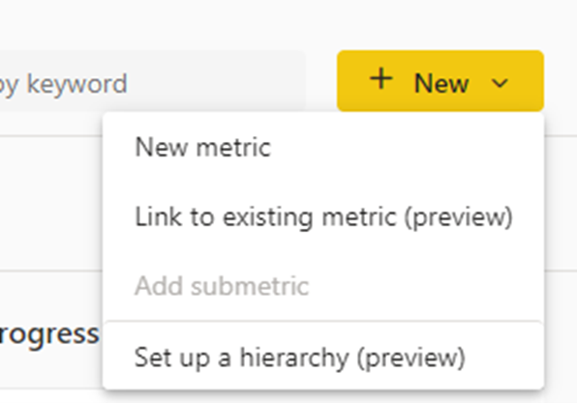Viewport: 577px width, 403px height.
Task: Close the menu by clicking New button
Action: point(440,81)
